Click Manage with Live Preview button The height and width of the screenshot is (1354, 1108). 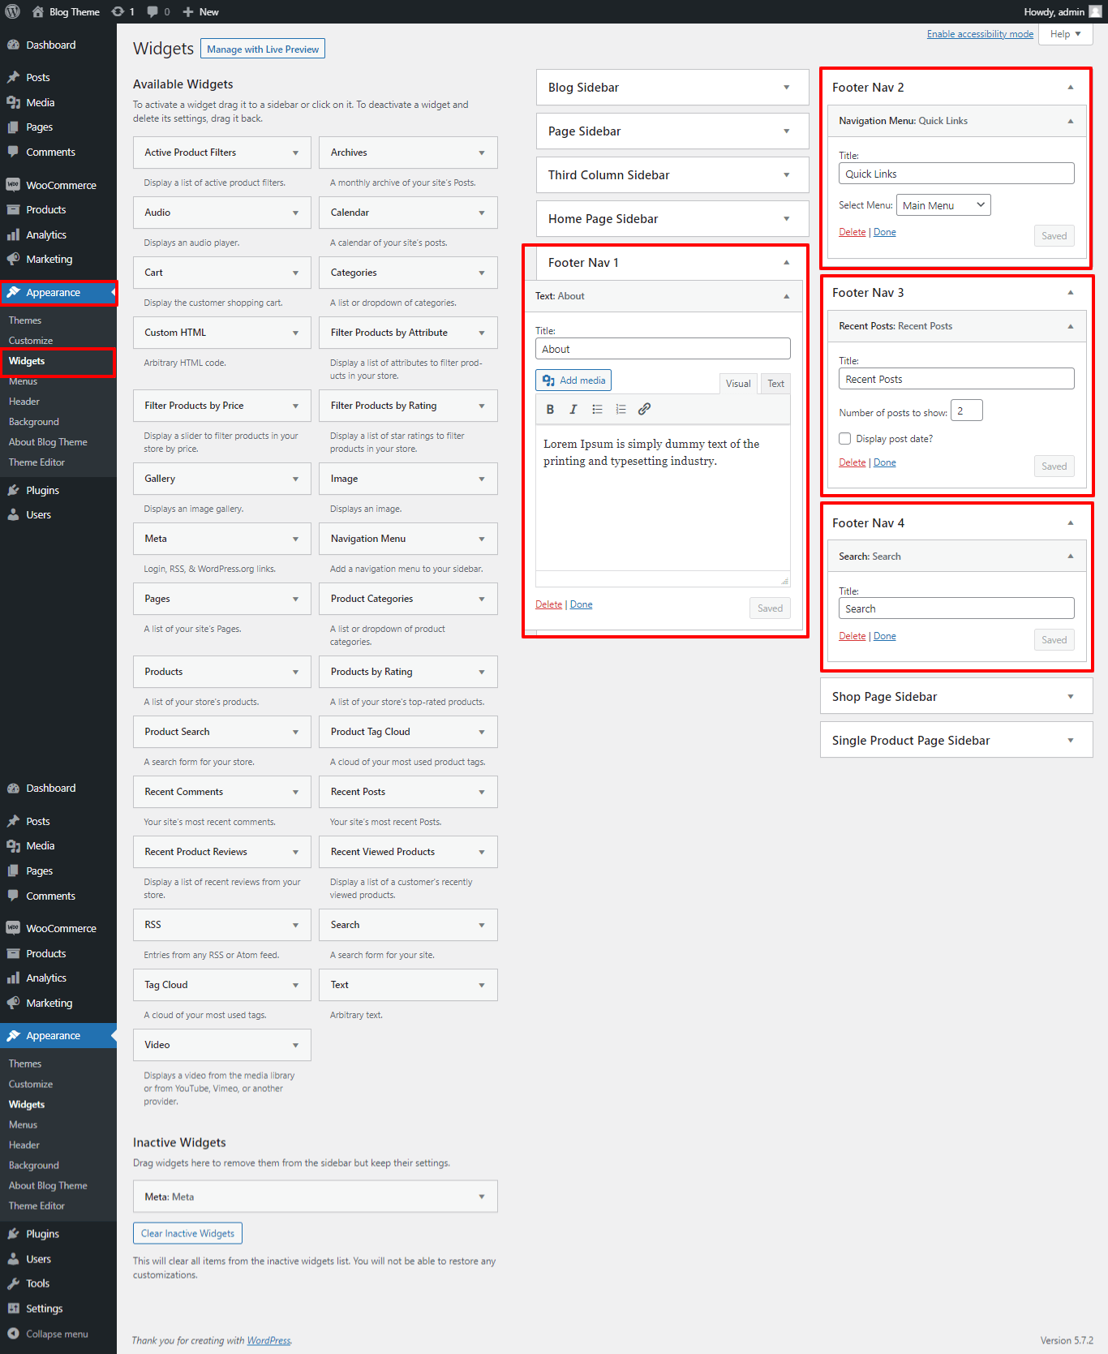(x=263, y=49)
